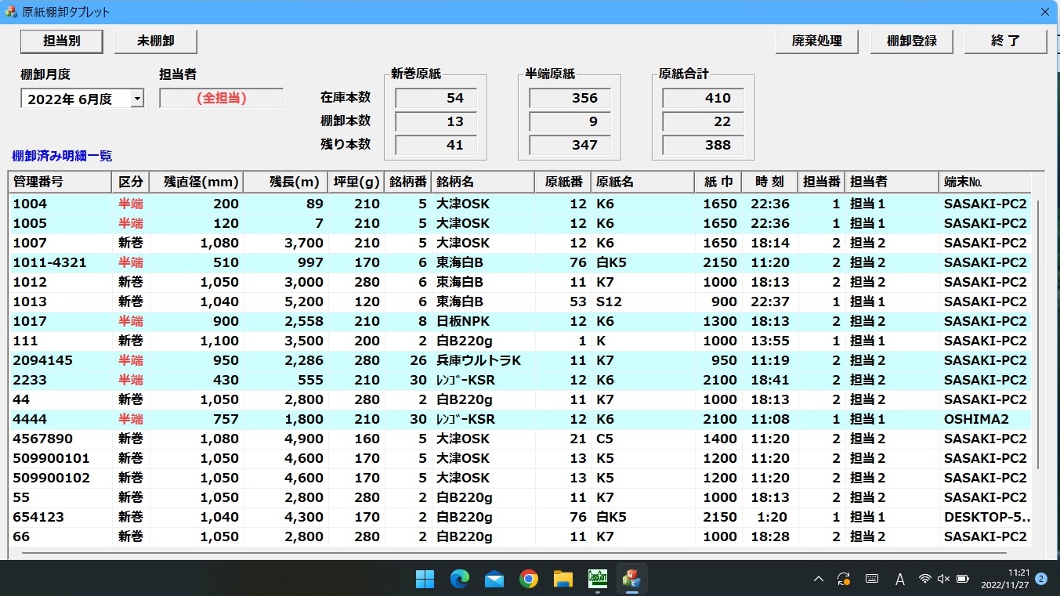The height and width of the screenshot is (596, 1060).
Task: Click the 原紙合計 残り本数 value 388
Action: (703, 145)
